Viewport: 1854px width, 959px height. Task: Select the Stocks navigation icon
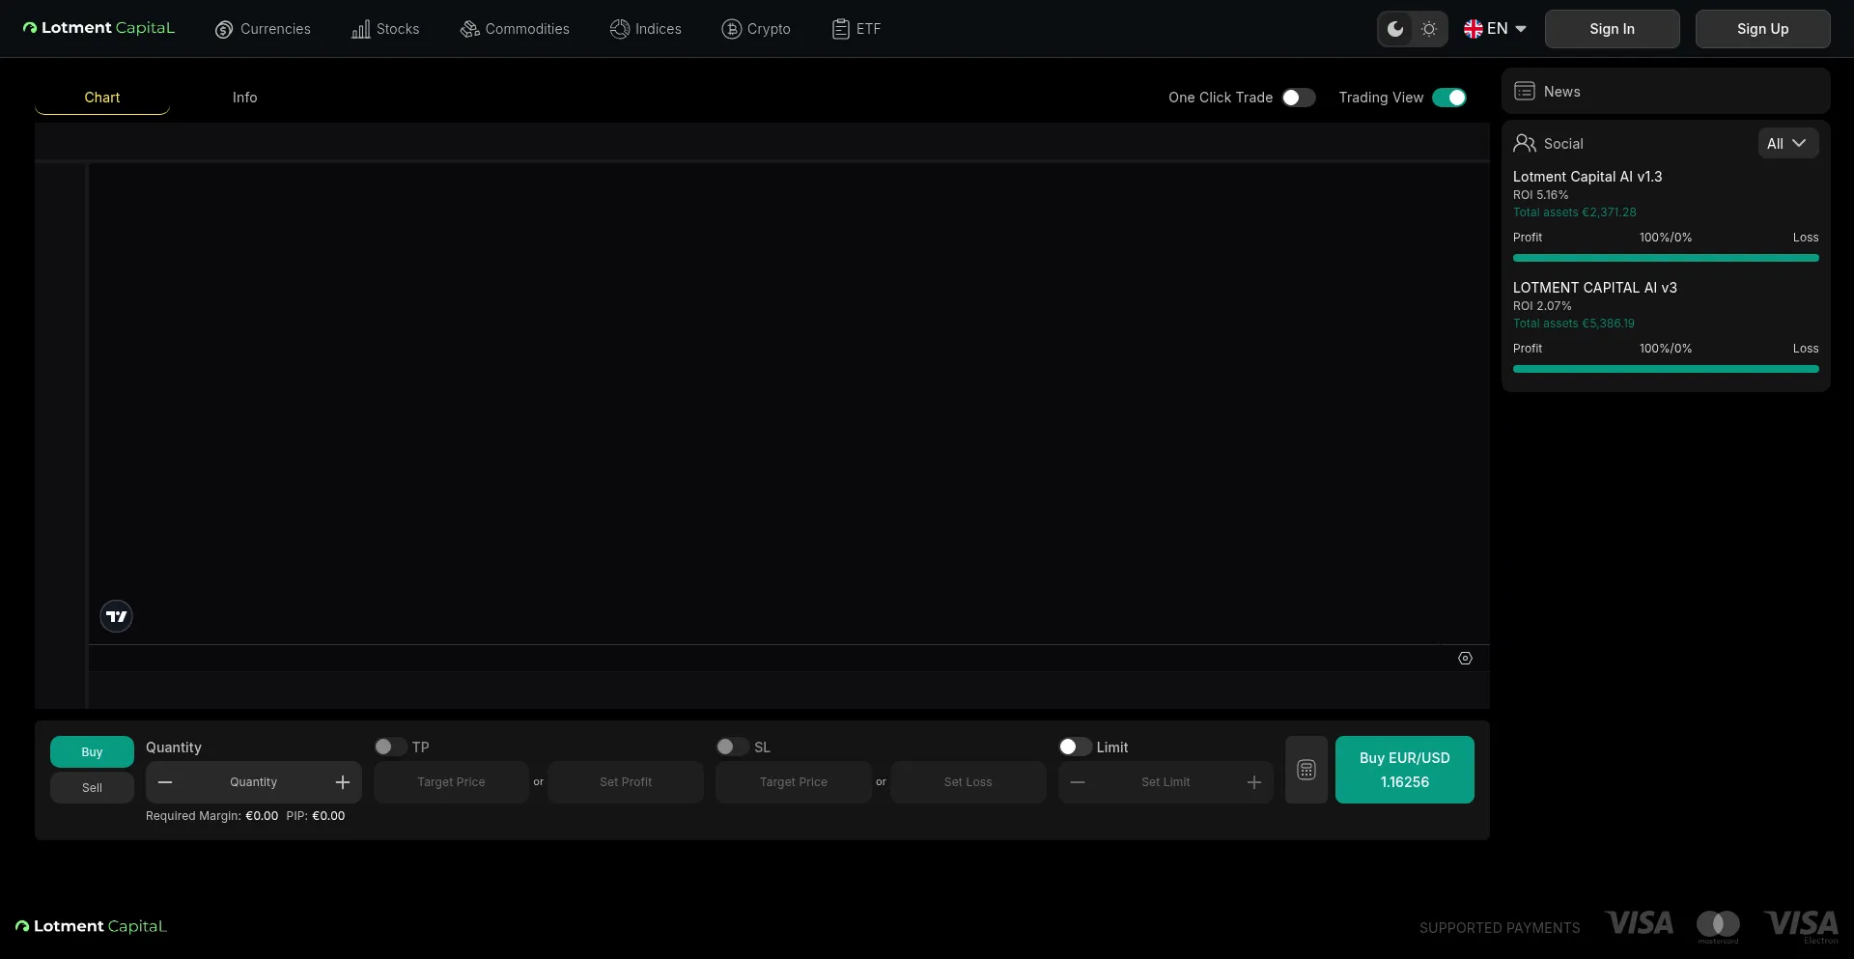[x=360, y=29]
